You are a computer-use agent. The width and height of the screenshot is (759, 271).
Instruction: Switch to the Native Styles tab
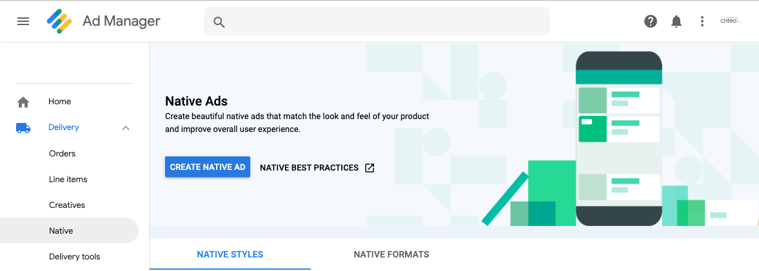coord(230,254)
